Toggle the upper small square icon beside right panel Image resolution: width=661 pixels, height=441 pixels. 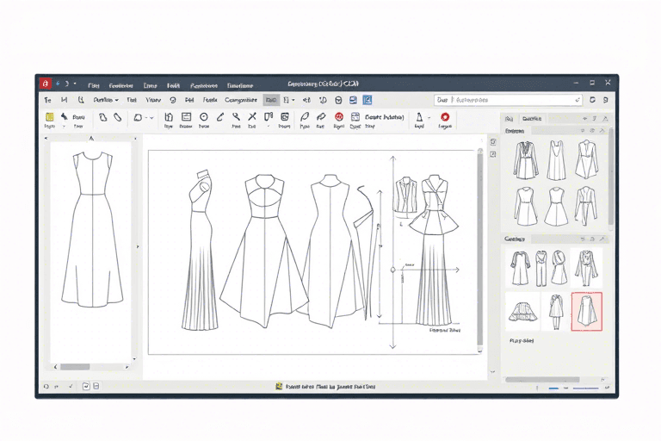click(492, 140)
